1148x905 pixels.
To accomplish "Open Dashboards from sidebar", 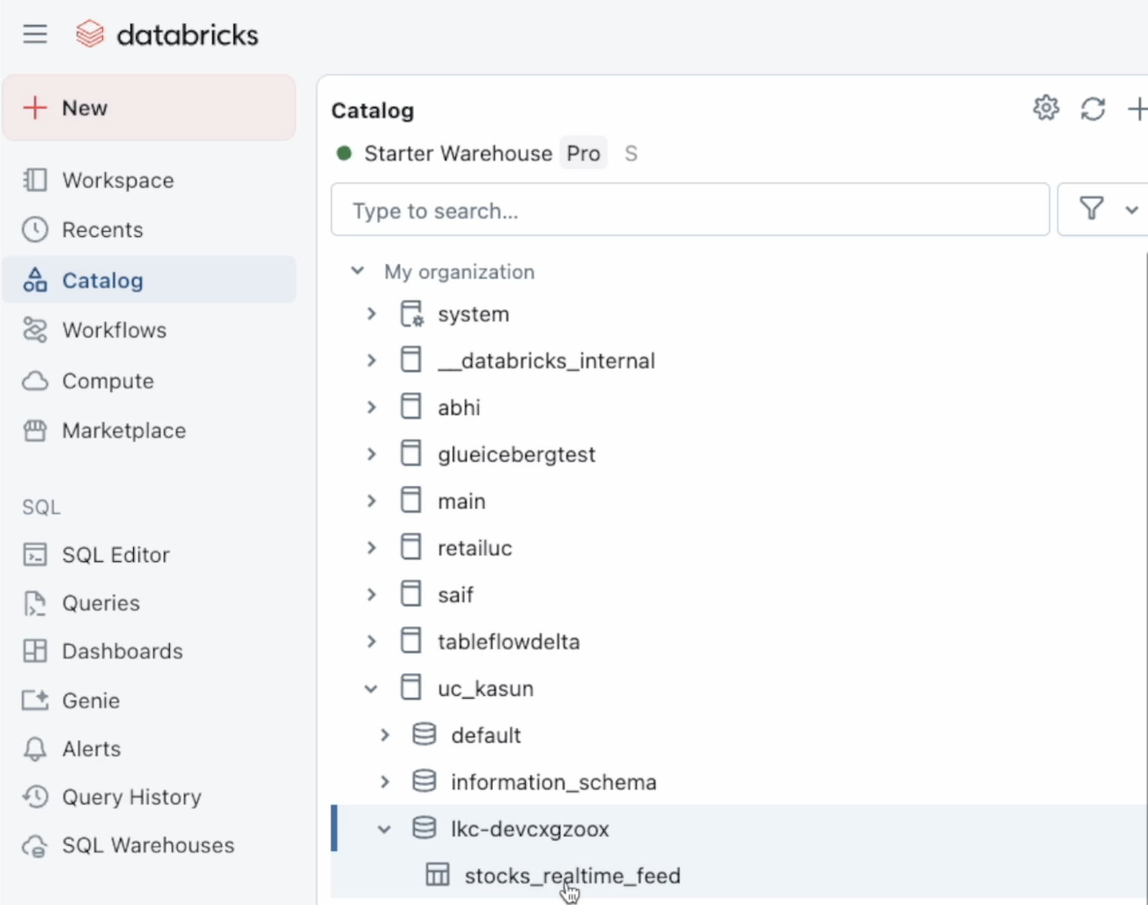I will [149, 651].
